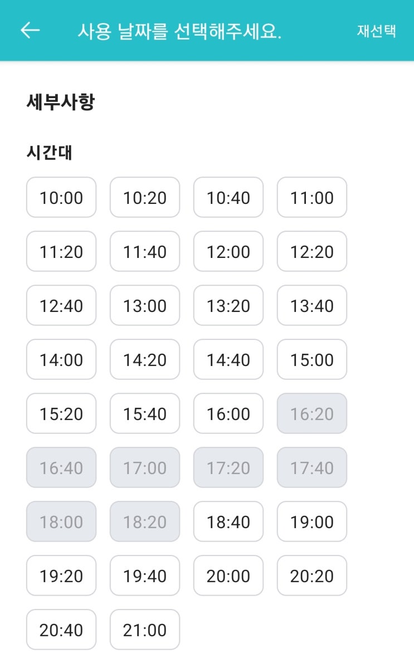Pick the 10:40 time slot
414x668 pixels.
point(228,198)
